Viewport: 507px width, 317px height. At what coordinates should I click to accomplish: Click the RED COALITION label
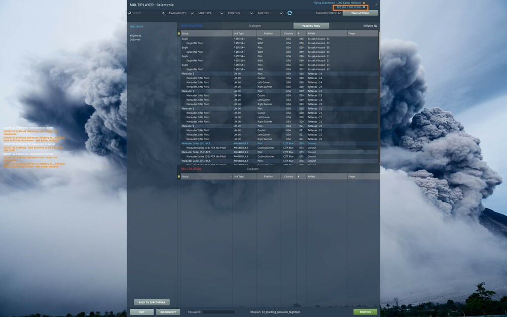[x=191, y=169]
